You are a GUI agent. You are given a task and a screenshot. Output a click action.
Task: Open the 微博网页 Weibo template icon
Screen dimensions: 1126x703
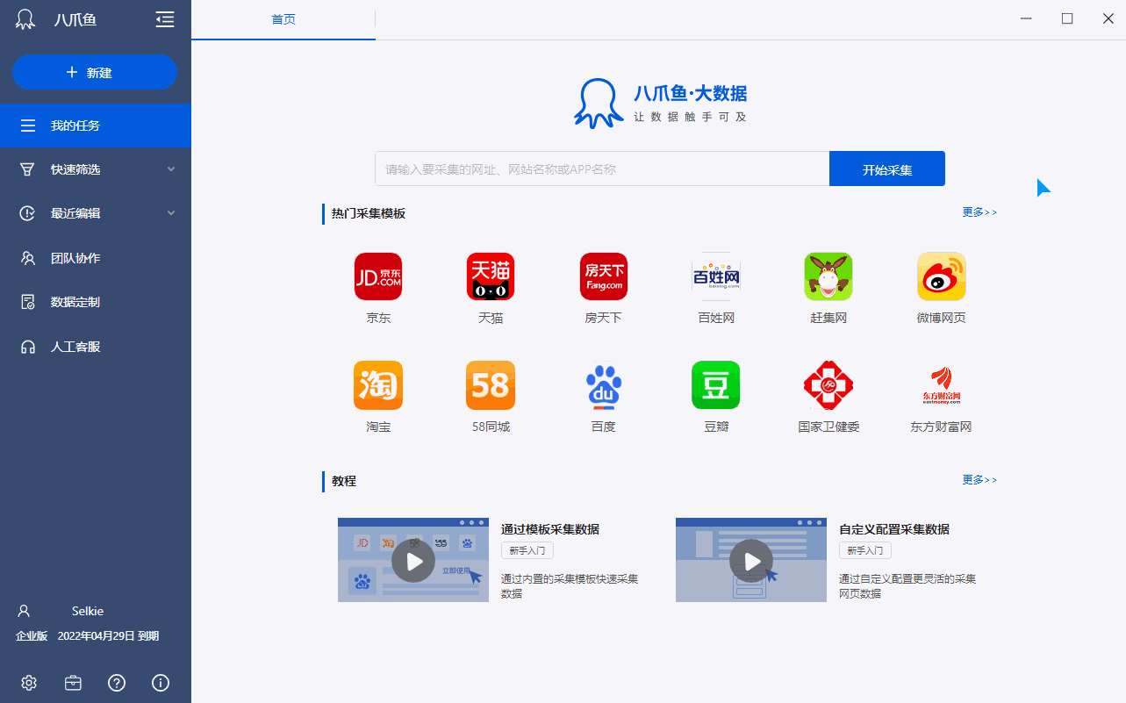(942, 276)
